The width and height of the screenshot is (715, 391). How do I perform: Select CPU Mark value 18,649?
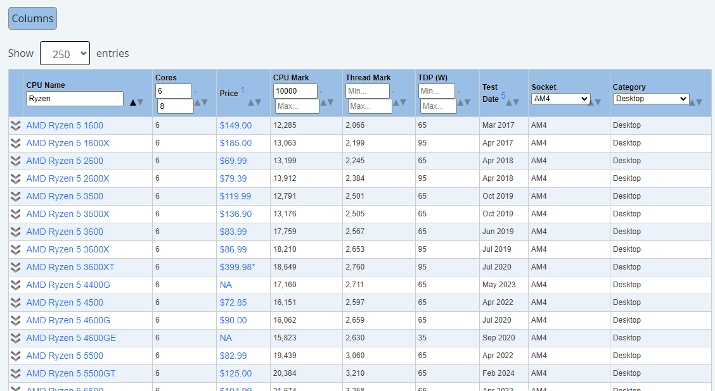(x=285, y=267)
